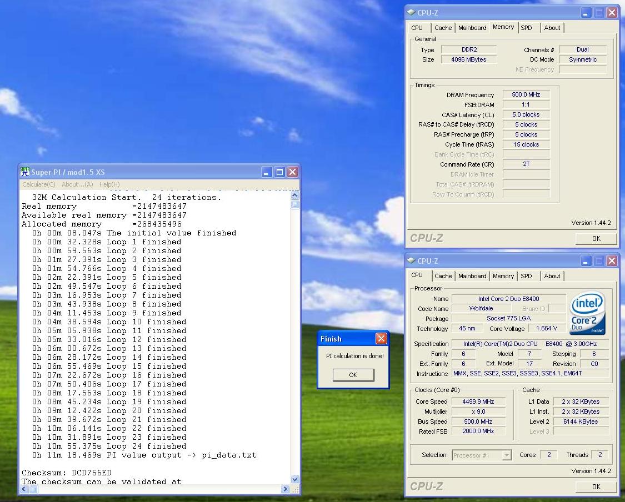Select Memory tab in upper CPU-Z
This screenshot has width=625, height=502.
click(503, 27)
